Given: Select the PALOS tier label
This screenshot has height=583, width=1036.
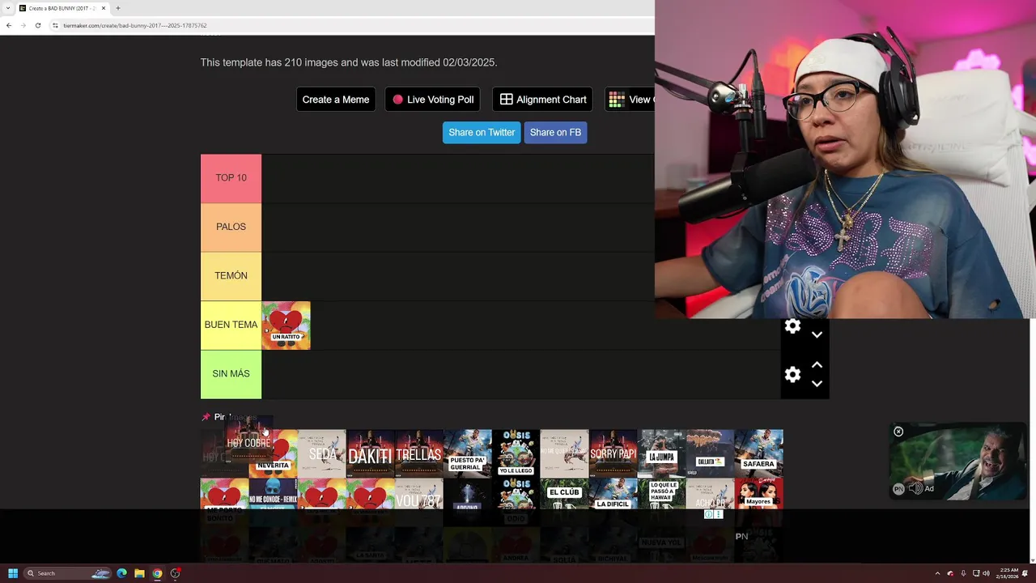Looking at the screenshot, I should [x=231, y=227].
